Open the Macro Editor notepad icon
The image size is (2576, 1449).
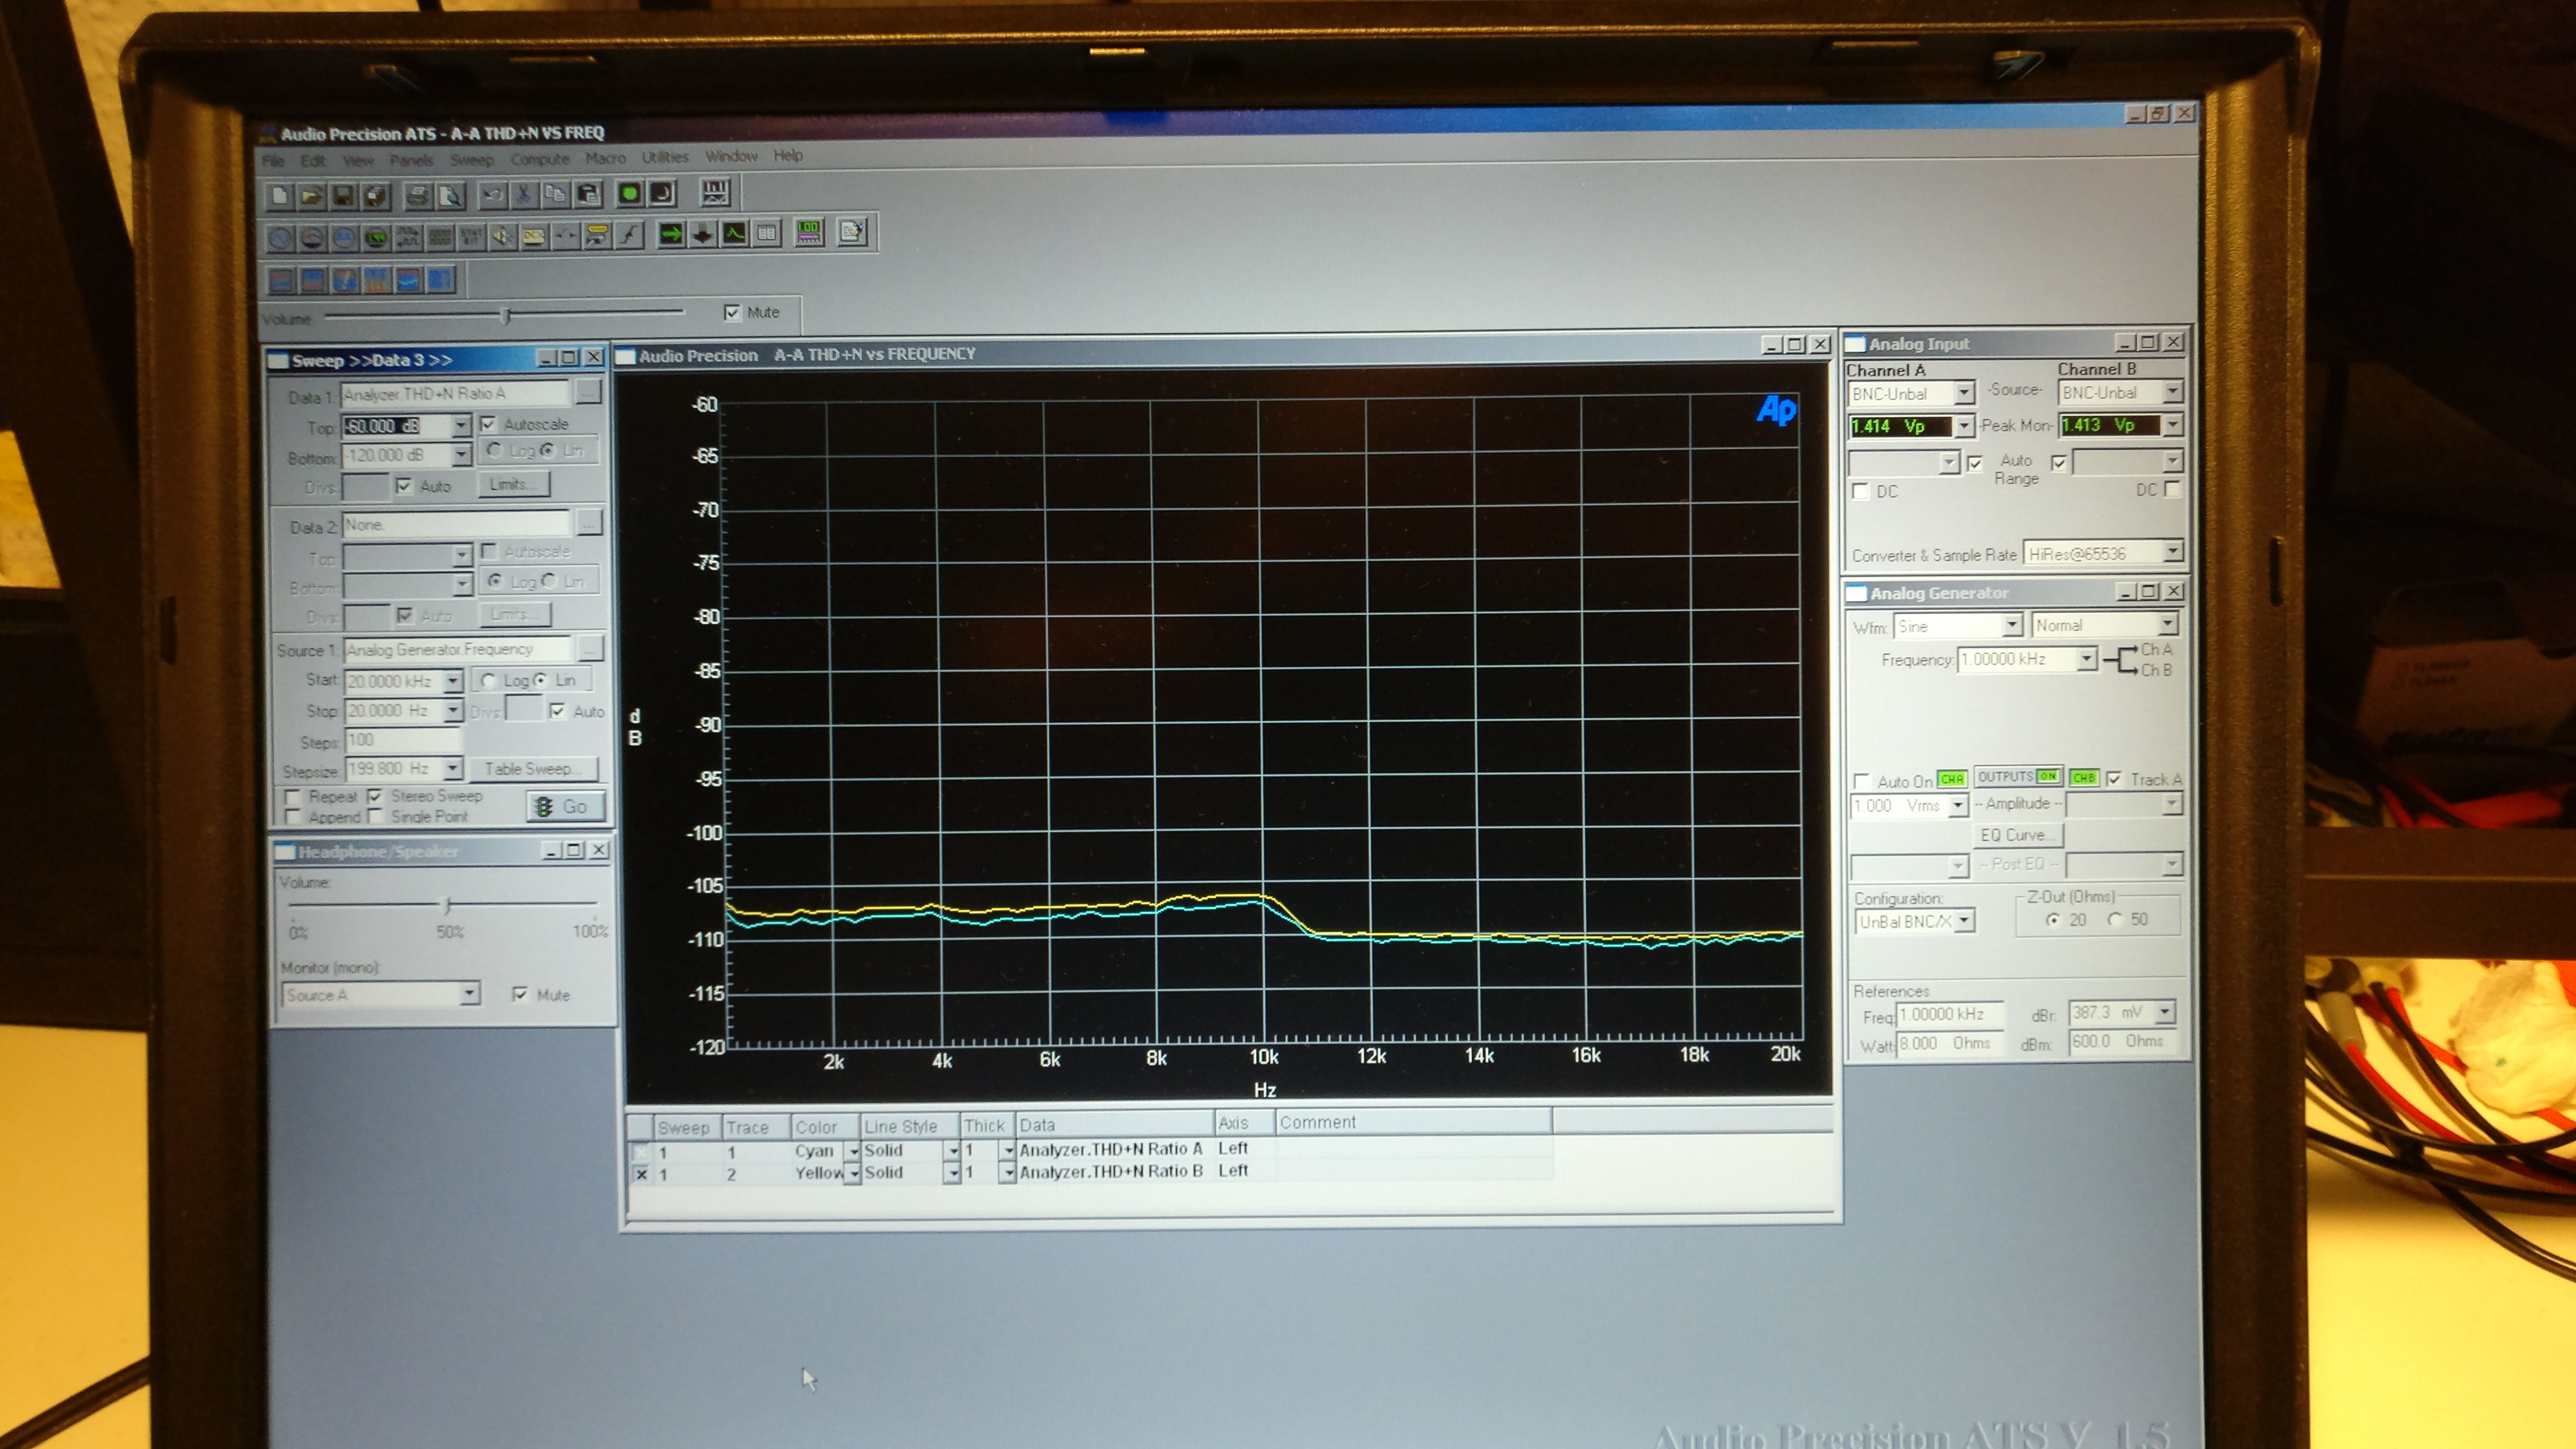tap(852, 232)
